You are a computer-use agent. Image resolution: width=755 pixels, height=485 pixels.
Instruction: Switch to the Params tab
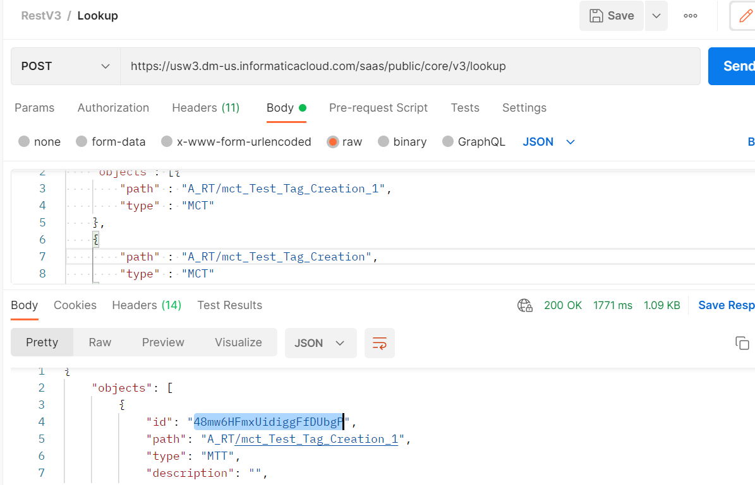point(35,108)
